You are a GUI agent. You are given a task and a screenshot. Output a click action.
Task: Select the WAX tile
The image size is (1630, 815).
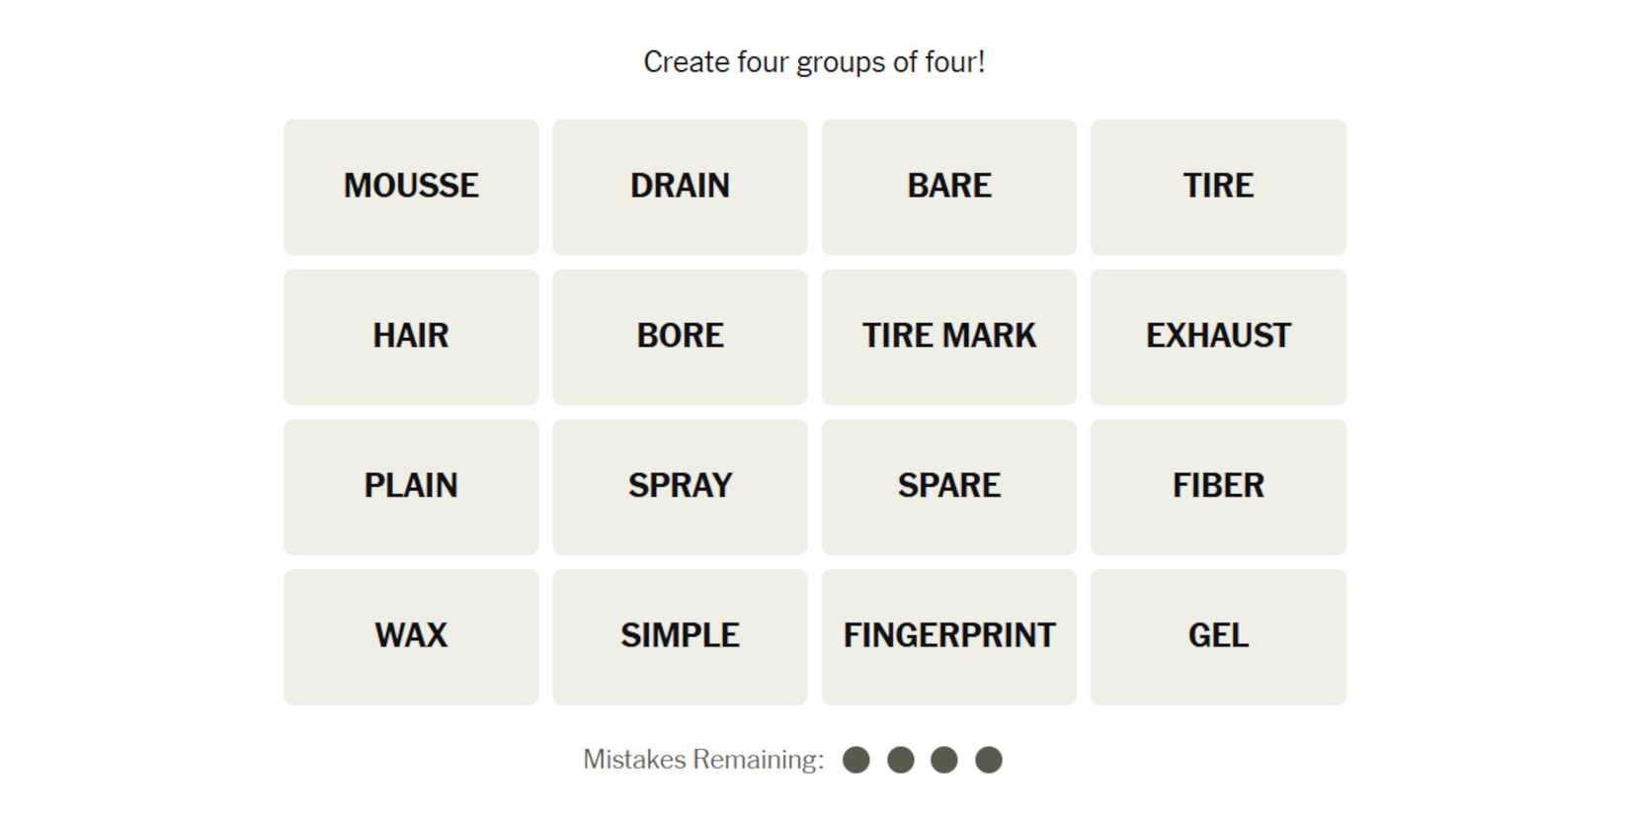pyautogui.click(x=411, y=636)
